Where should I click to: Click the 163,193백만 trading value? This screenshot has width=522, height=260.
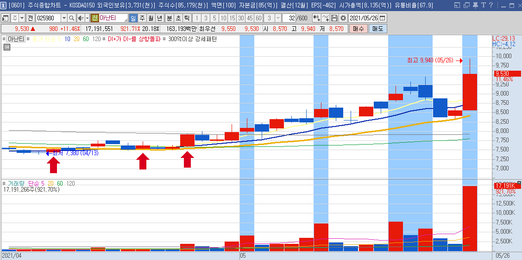click(x=182, y=29)
